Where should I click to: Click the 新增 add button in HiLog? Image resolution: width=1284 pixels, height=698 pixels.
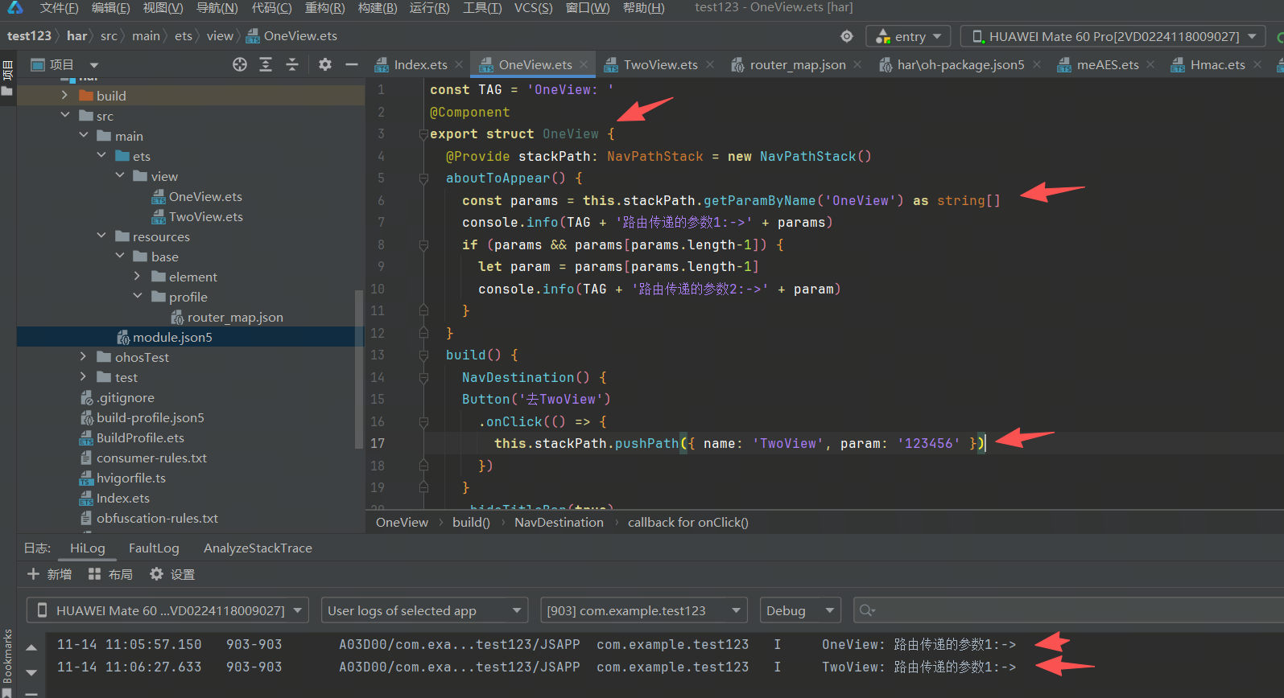tap(50, 574)
